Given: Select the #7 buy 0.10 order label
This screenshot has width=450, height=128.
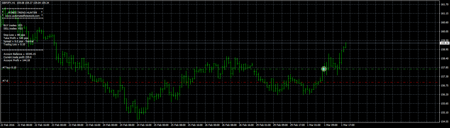Looking at the screenshot, I should [9, 68].
